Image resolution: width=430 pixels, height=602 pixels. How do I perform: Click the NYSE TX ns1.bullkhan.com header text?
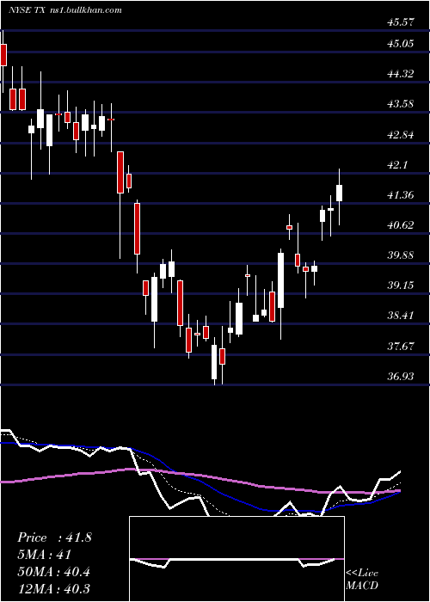[64, 10]
